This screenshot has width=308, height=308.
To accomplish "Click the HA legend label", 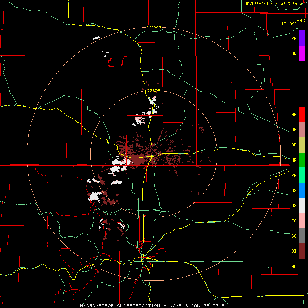I will (294, 114).
